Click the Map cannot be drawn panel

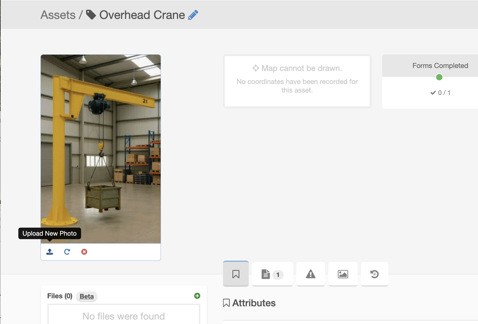(297, 81)
